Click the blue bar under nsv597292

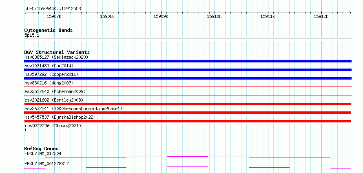188,78
